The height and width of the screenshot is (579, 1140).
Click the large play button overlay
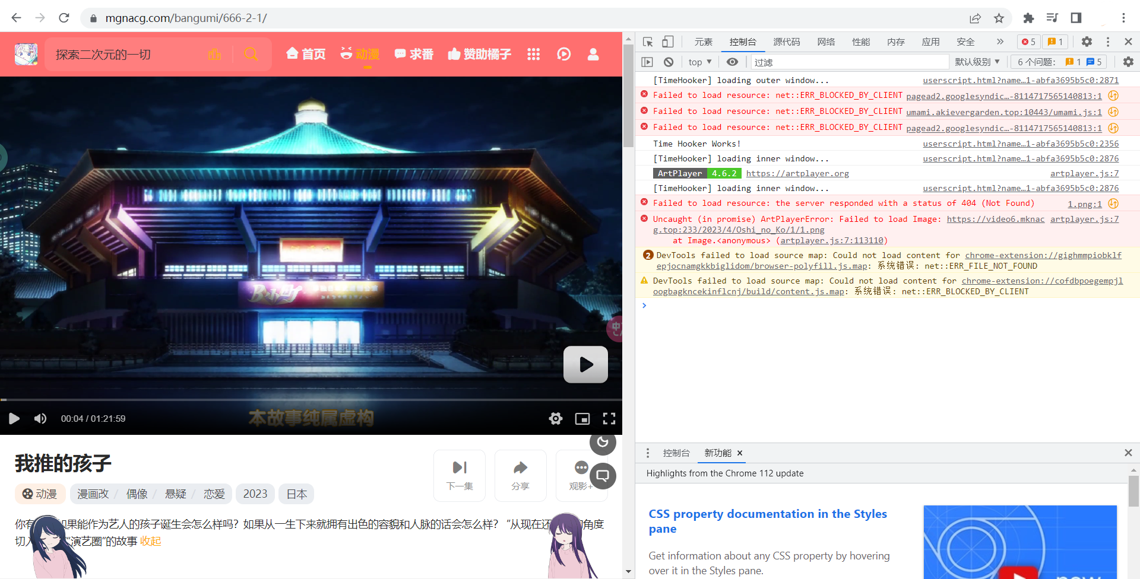click(x=585, y=364)
